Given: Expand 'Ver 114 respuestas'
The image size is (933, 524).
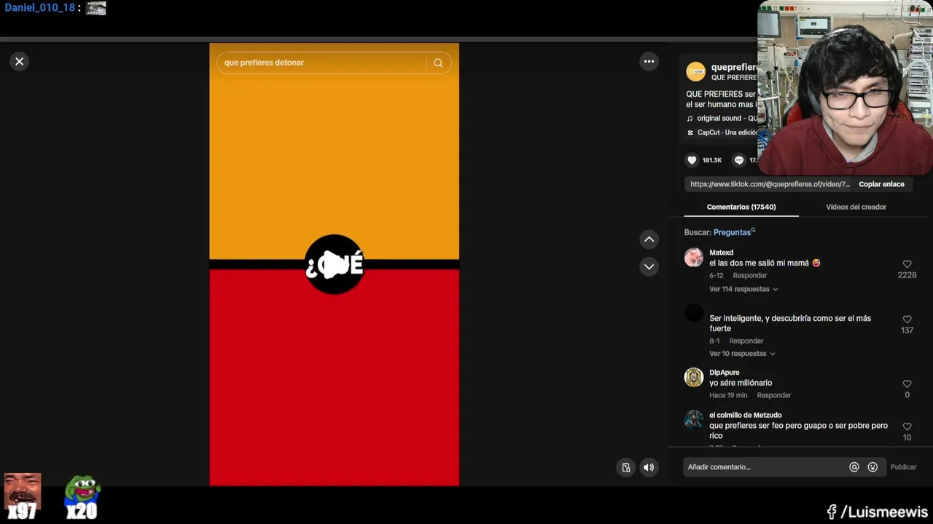Looking at the screenshot, I should point(743,289).
